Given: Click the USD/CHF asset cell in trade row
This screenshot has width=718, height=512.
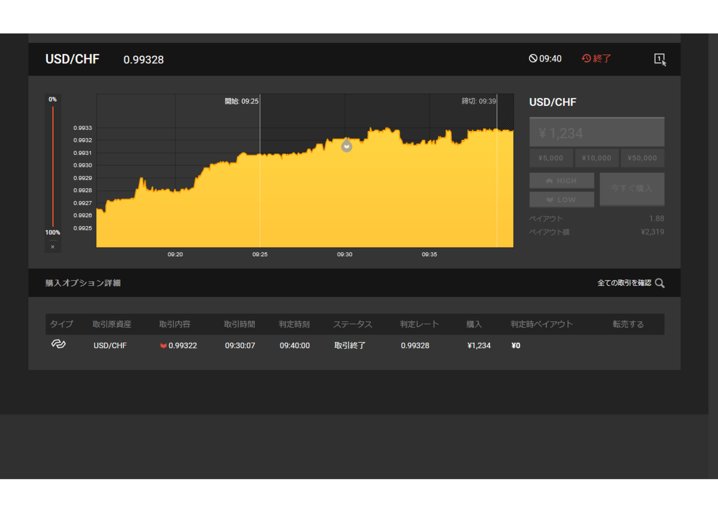Looking at the screenshot, I should 110,345.
